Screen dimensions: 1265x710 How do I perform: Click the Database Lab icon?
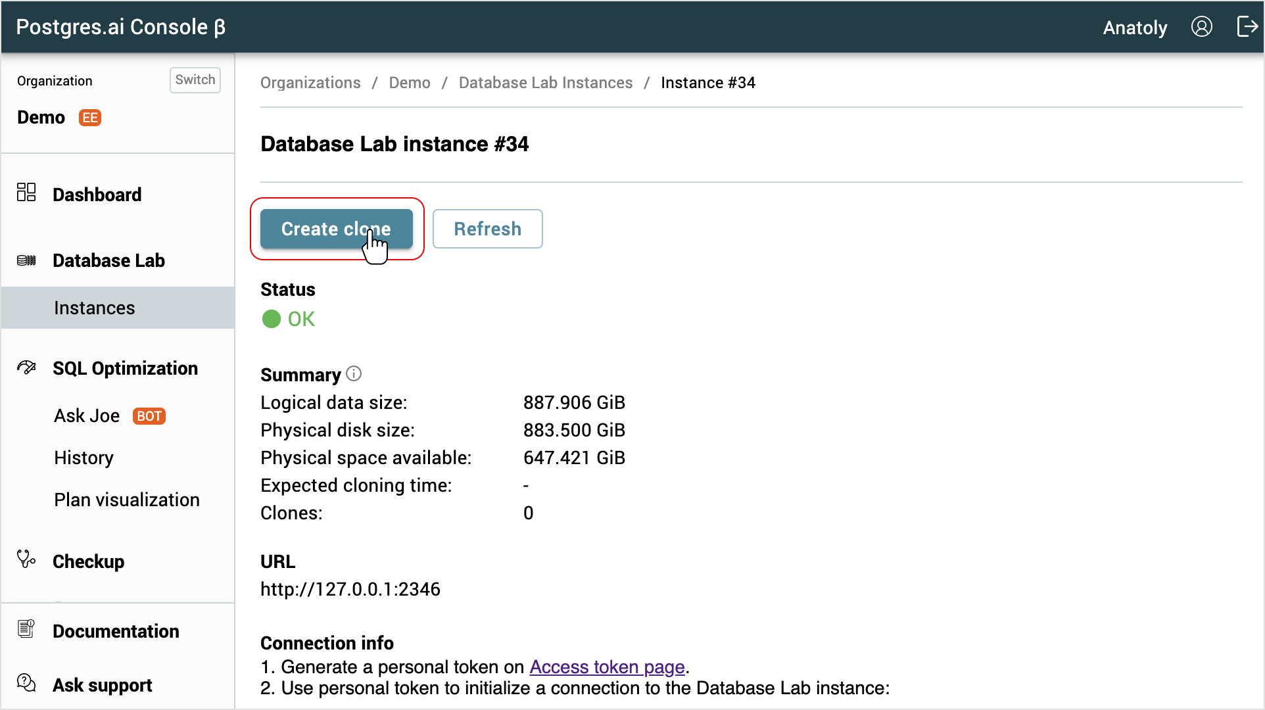click(x=26, y=260)
